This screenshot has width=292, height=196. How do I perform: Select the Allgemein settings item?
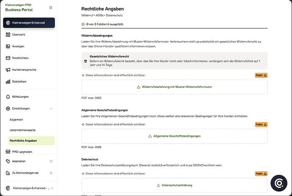16,120
